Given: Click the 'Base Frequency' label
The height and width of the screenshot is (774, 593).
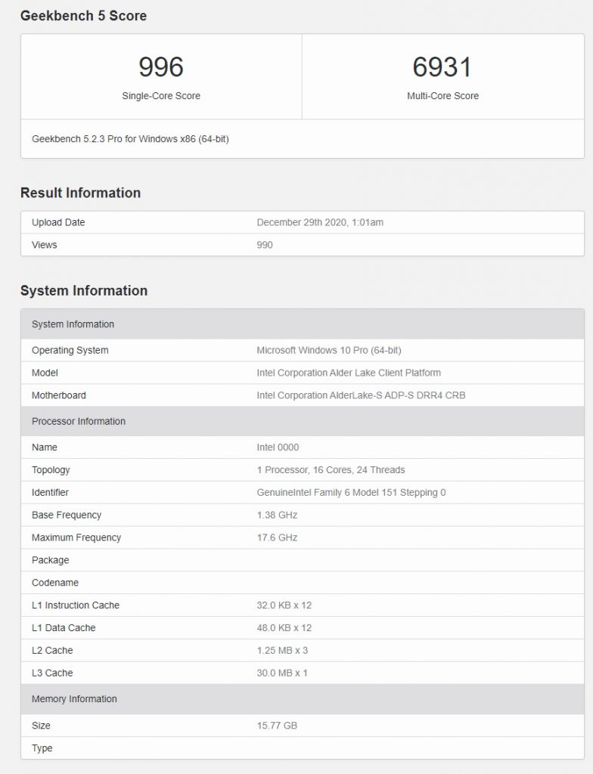Looking at the screenshot, I should coord(67,515).
